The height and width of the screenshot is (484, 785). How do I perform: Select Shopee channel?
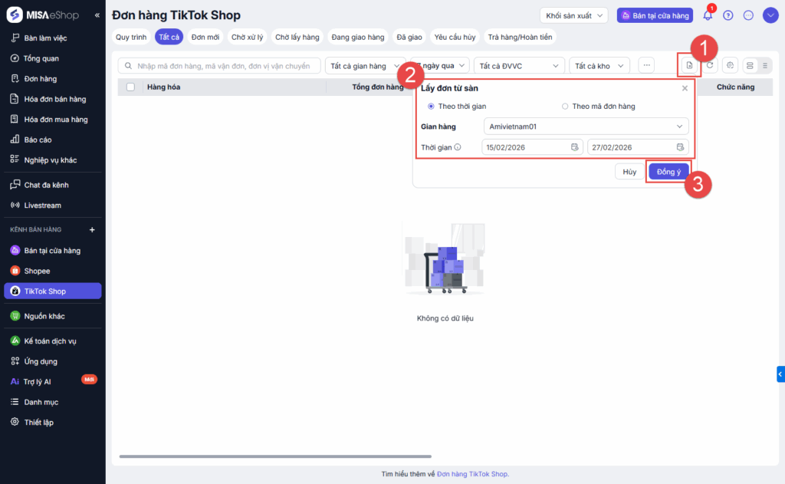[x=53, y=271]
